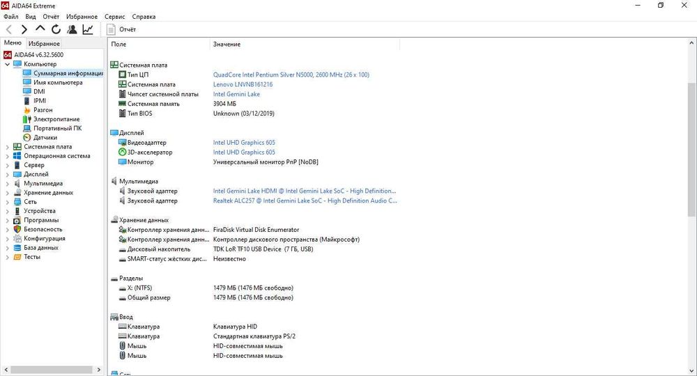
Task: Click the Отчёт report button
Action: pyautogui.click(x=121, y=29)
